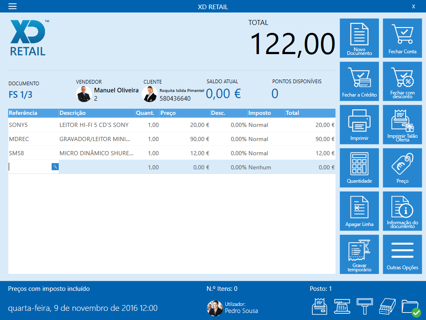Delete line with Apagar Linha
Image resolution: width=426 pixels, height=320 pixels.
[359, 211]
